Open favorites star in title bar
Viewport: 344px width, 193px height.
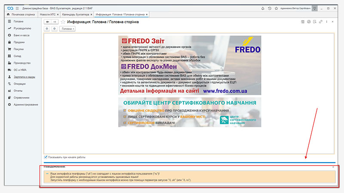pyautogui.click(x=276, y=8)
